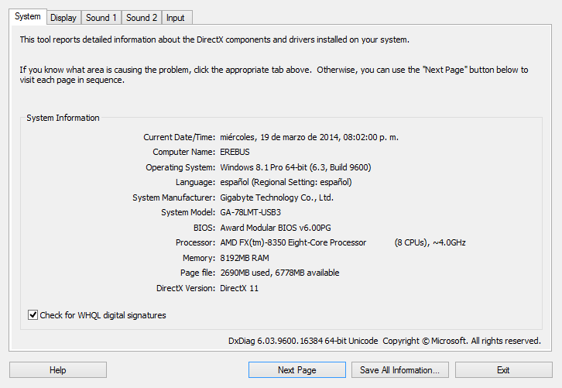Advance with the Next Page button
The width and height of the screenshot is (562, 388).
[x=297, y=369]
